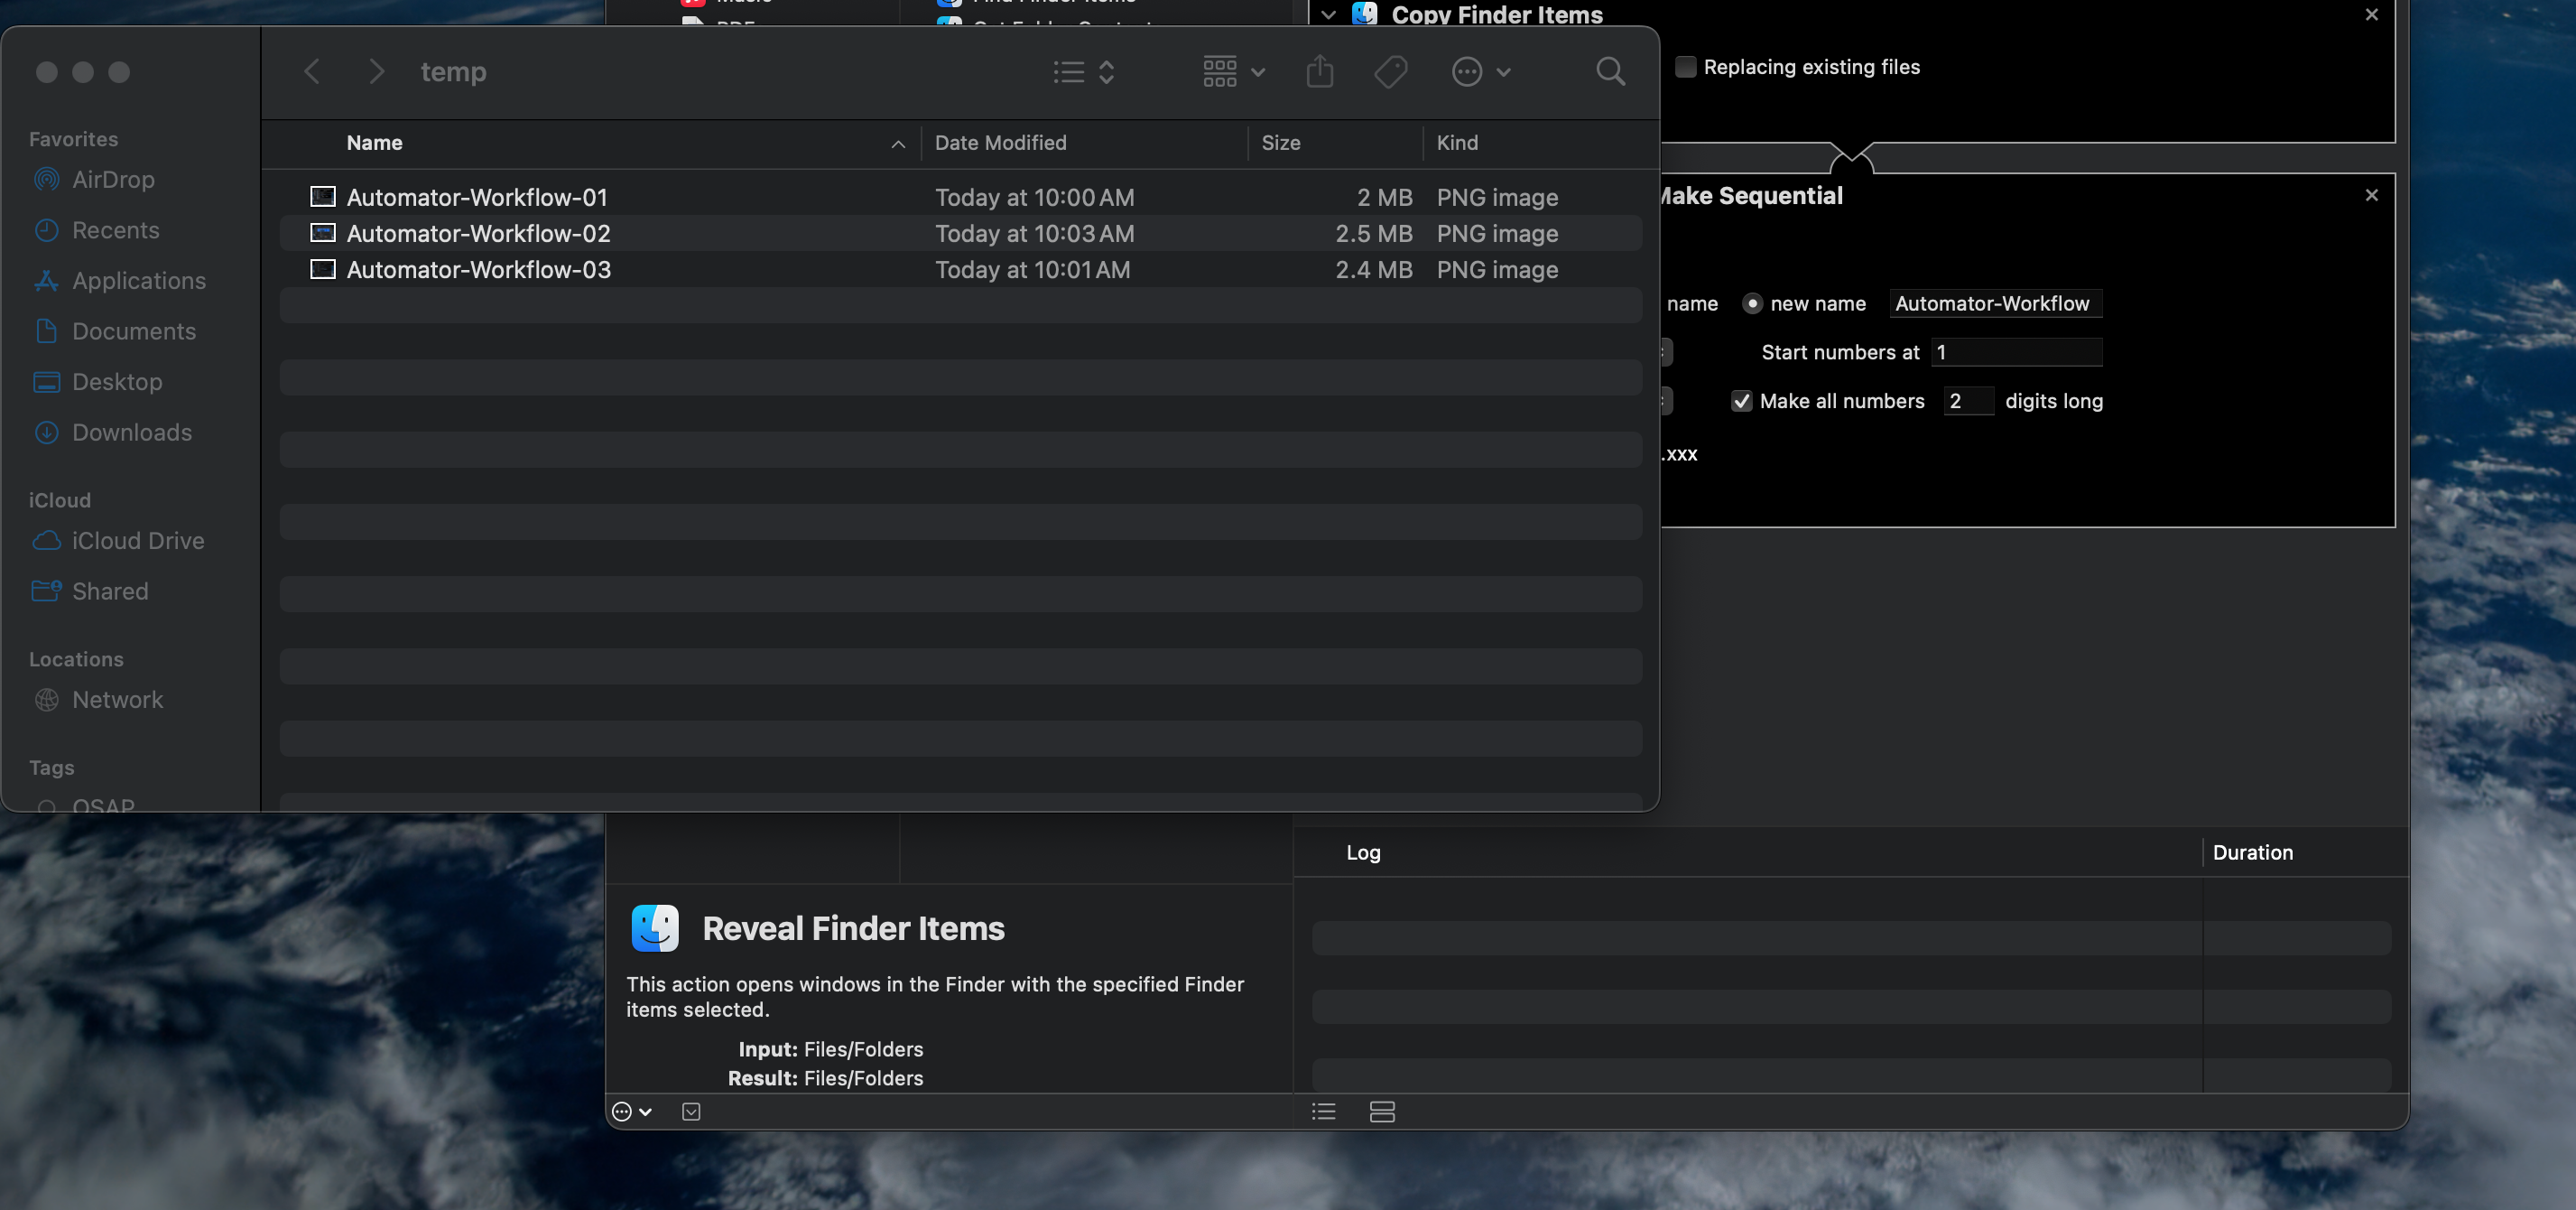Click the Finder Tags icon

pos(1391,71)
